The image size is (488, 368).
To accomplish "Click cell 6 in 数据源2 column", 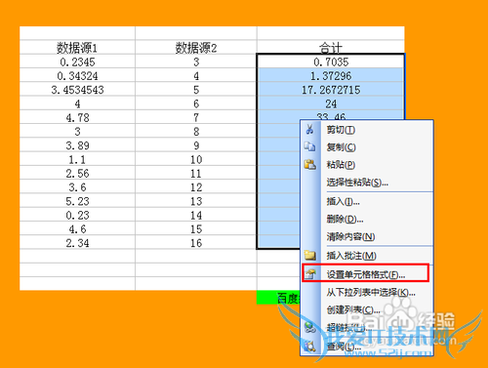I will pyautogui.click(x=196, y=103).
